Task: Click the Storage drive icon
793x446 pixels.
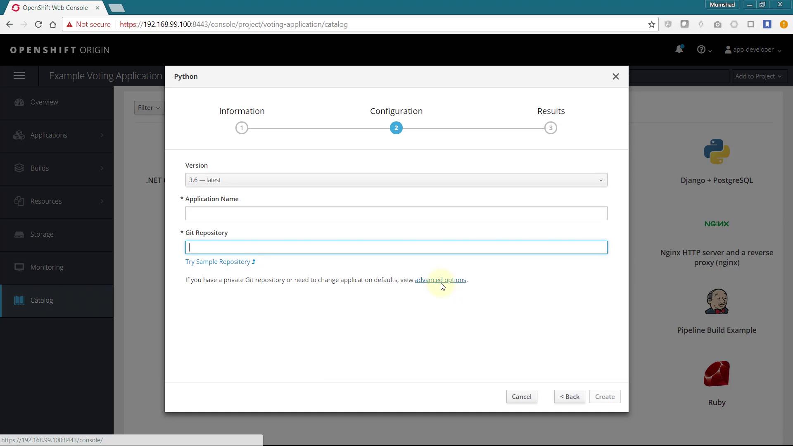Action: click(x=19, y=234)
